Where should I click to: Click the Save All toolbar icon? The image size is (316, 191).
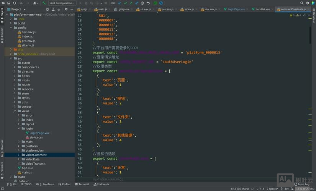[x=8, y=3]
